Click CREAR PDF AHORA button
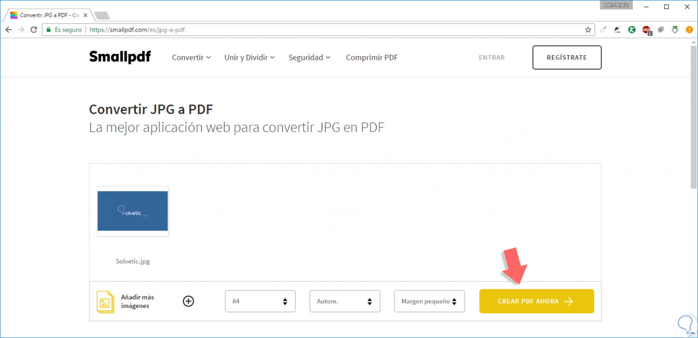The image size is (698, 338). (x=537, y=301)
